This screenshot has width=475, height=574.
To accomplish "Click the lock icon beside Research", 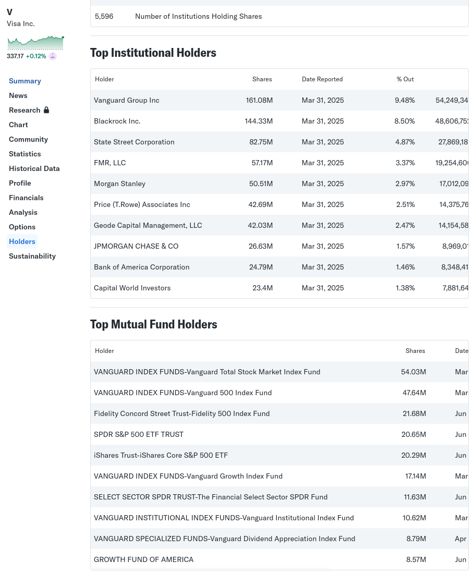I will pyautogui.click(x=46, y=110).
